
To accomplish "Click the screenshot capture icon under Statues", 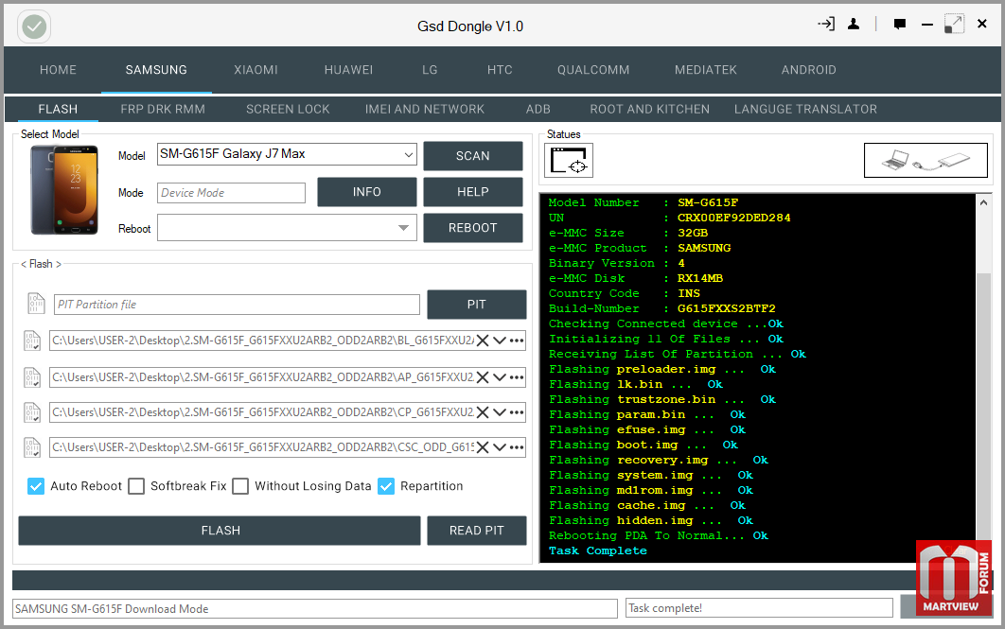I will 569,160.
